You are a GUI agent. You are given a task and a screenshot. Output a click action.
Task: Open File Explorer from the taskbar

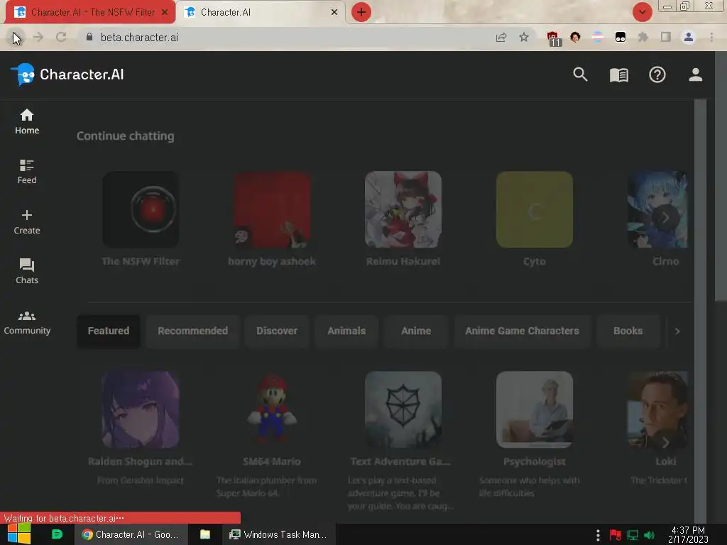[x=205, y=535]
